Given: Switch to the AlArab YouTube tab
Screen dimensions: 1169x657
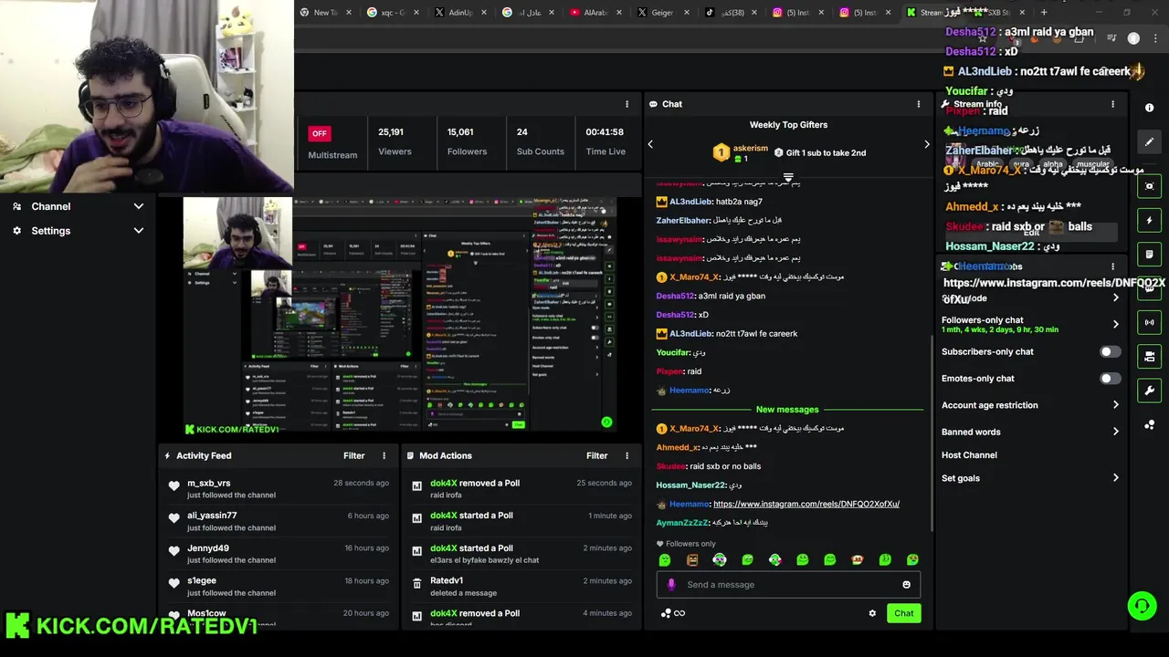Looking at the screenshot, I should 595,12.
